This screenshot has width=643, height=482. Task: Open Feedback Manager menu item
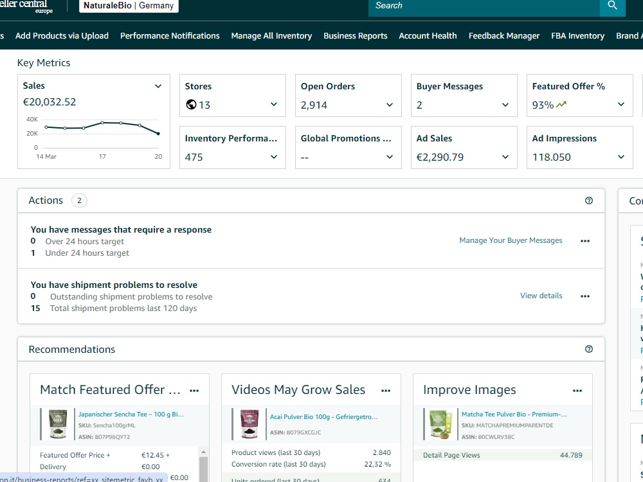(504, 35)
